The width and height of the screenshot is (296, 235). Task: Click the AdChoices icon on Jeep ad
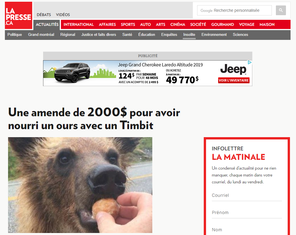[x=249, y=62]
